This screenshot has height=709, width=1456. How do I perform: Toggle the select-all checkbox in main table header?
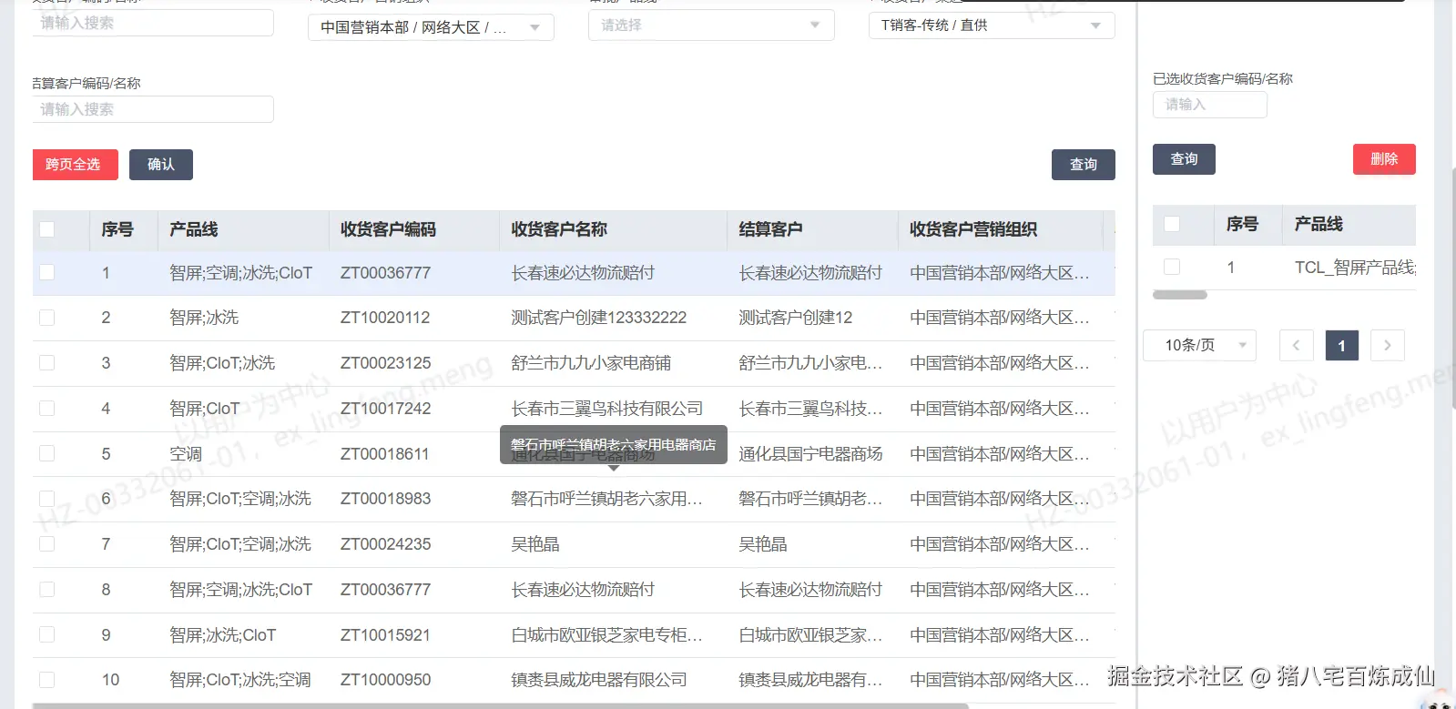click(x=47, y=229)
